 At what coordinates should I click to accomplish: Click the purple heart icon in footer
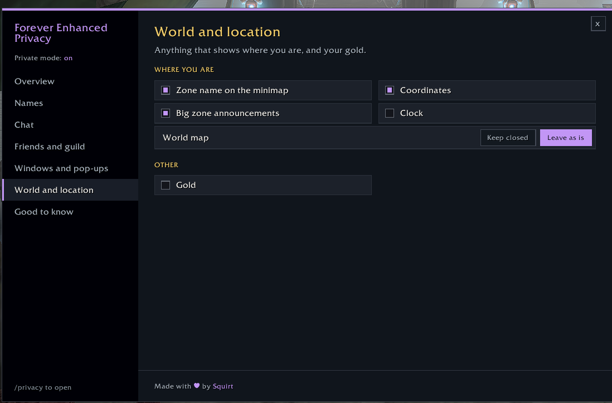tap(197, 386)
